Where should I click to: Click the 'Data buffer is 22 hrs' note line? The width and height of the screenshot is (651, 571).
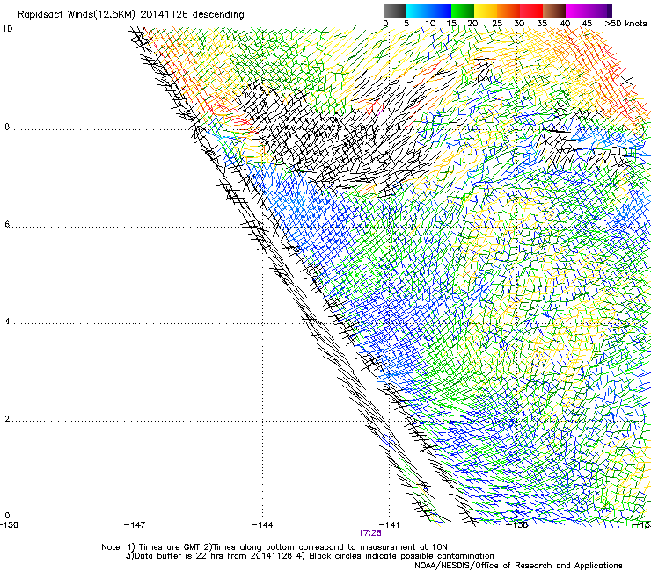(x=310, y=556)
